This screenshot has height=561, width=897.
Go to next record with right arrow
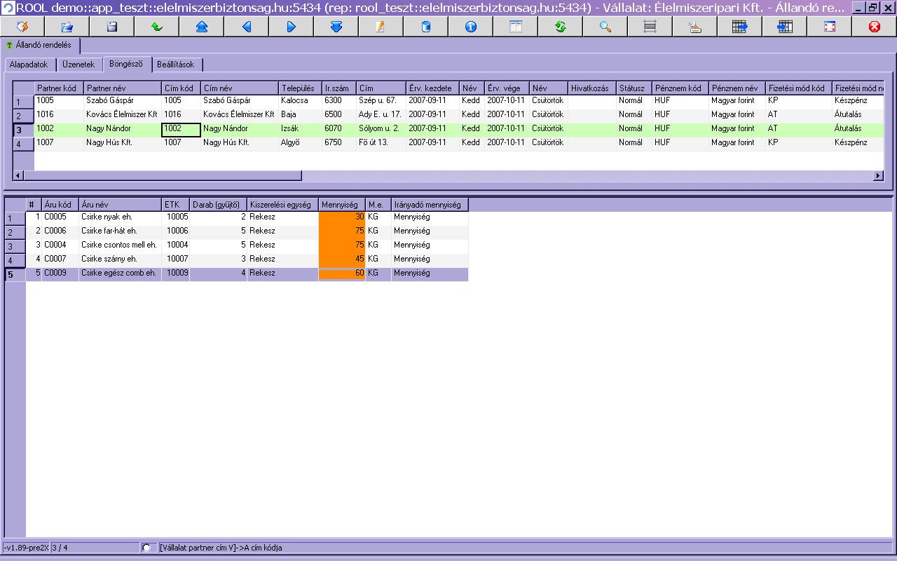click(291, 27)
